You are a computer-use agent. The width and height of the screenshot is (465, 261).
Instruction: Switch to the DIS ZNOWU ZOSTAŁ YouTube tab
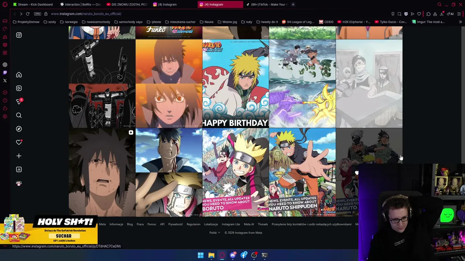pyautogui.click(x=127, y=4)
